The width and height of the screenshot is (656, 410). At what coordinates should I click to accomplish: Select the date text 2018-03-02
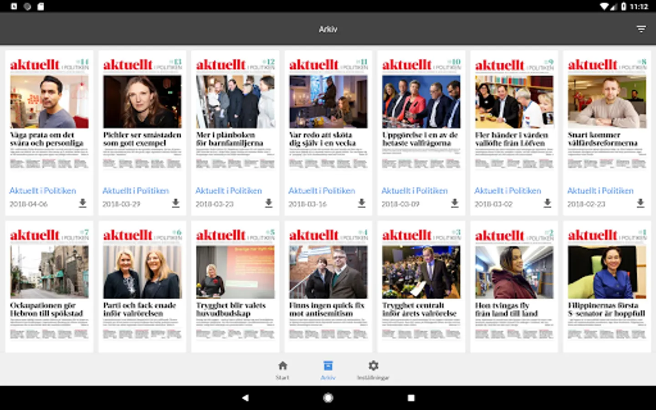[493, 204]
